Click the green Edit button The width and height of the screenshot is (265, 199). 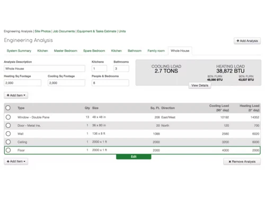tap(134, 157)
